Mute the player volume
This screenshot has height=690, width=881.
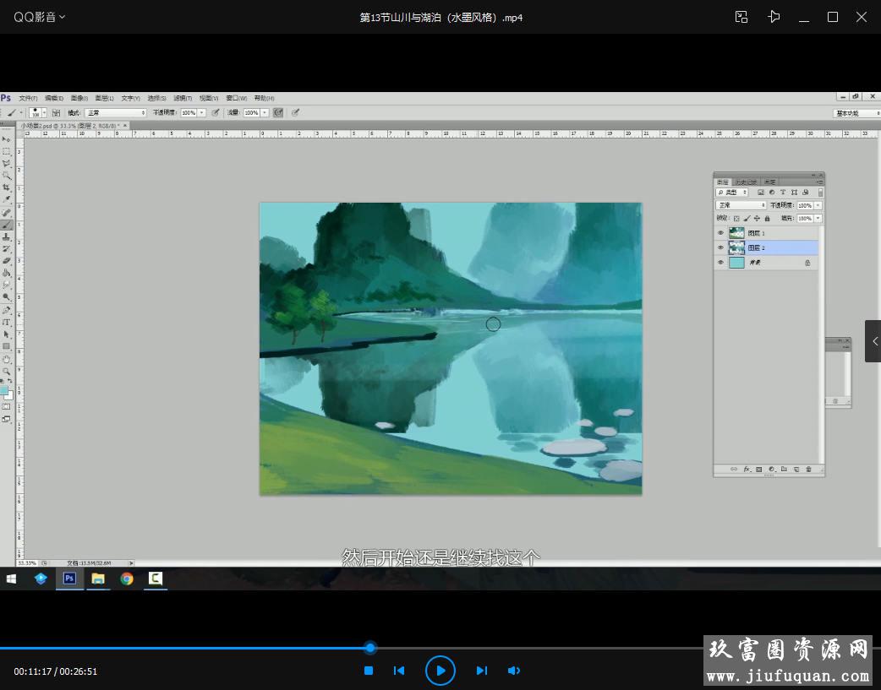[513, 671]
